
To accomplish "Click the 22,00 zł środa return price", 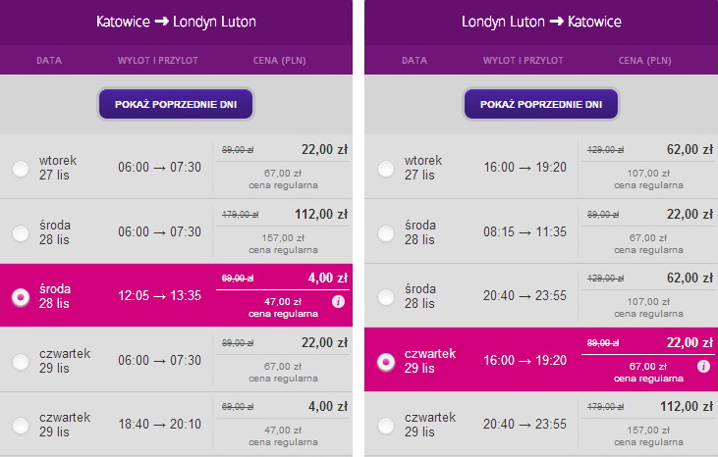I will [x=690, y=214].
